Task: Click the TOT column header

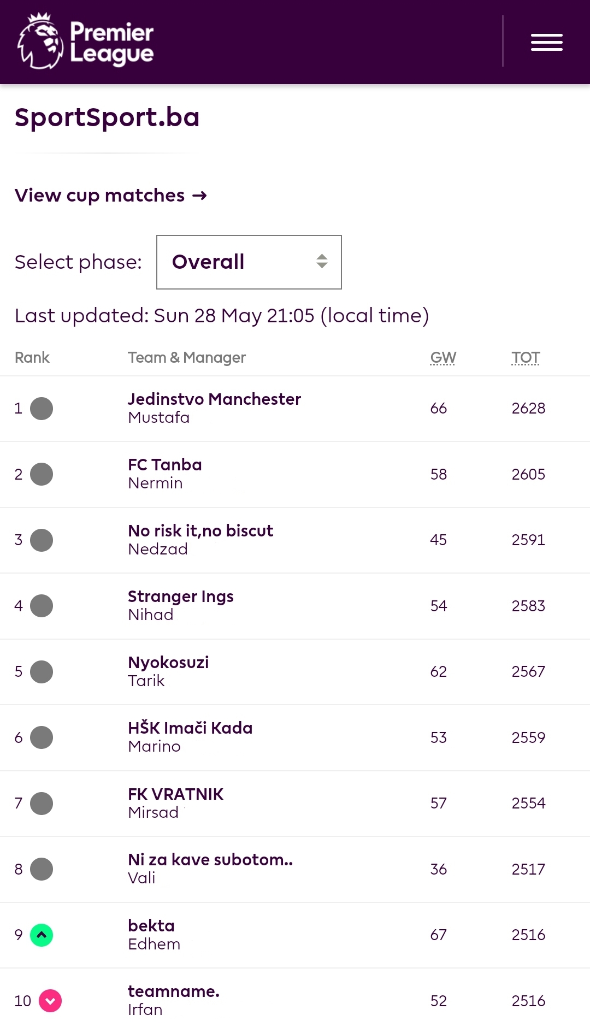Action: click(x=526, y=357)
